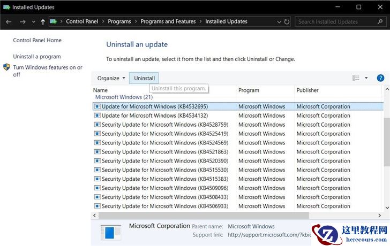
Task: Select Security Update KB4506933
Action: pyautogui.click(x=238, y=206)
